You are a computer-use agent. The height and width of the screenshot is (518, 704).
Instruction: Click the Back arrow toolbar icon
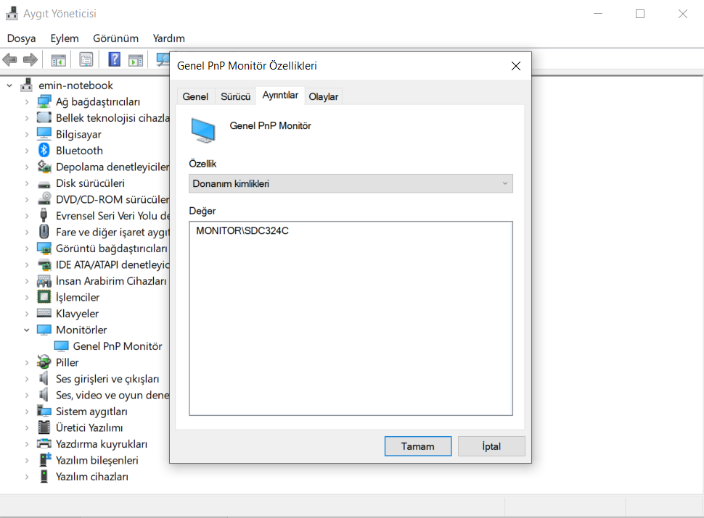coord(9,59)
